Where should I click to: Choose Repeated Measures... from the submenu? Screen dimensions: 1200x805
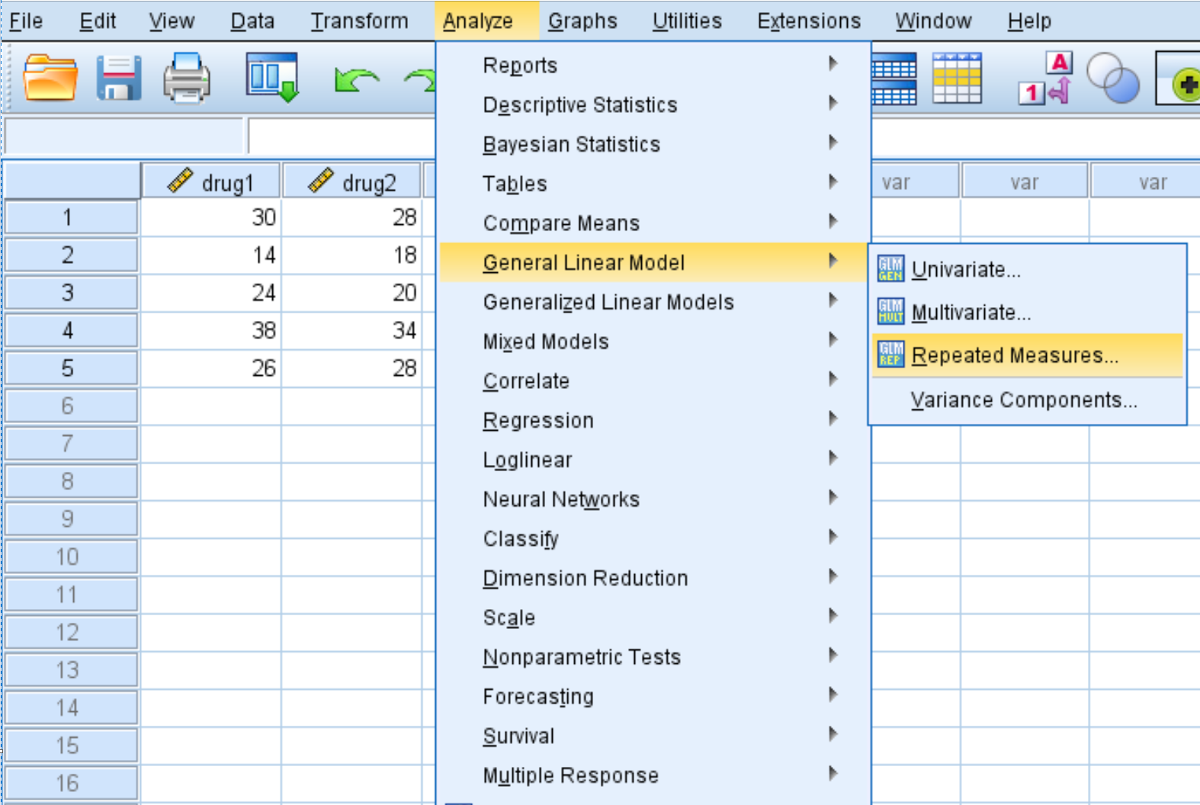[x=1027, y=355]
